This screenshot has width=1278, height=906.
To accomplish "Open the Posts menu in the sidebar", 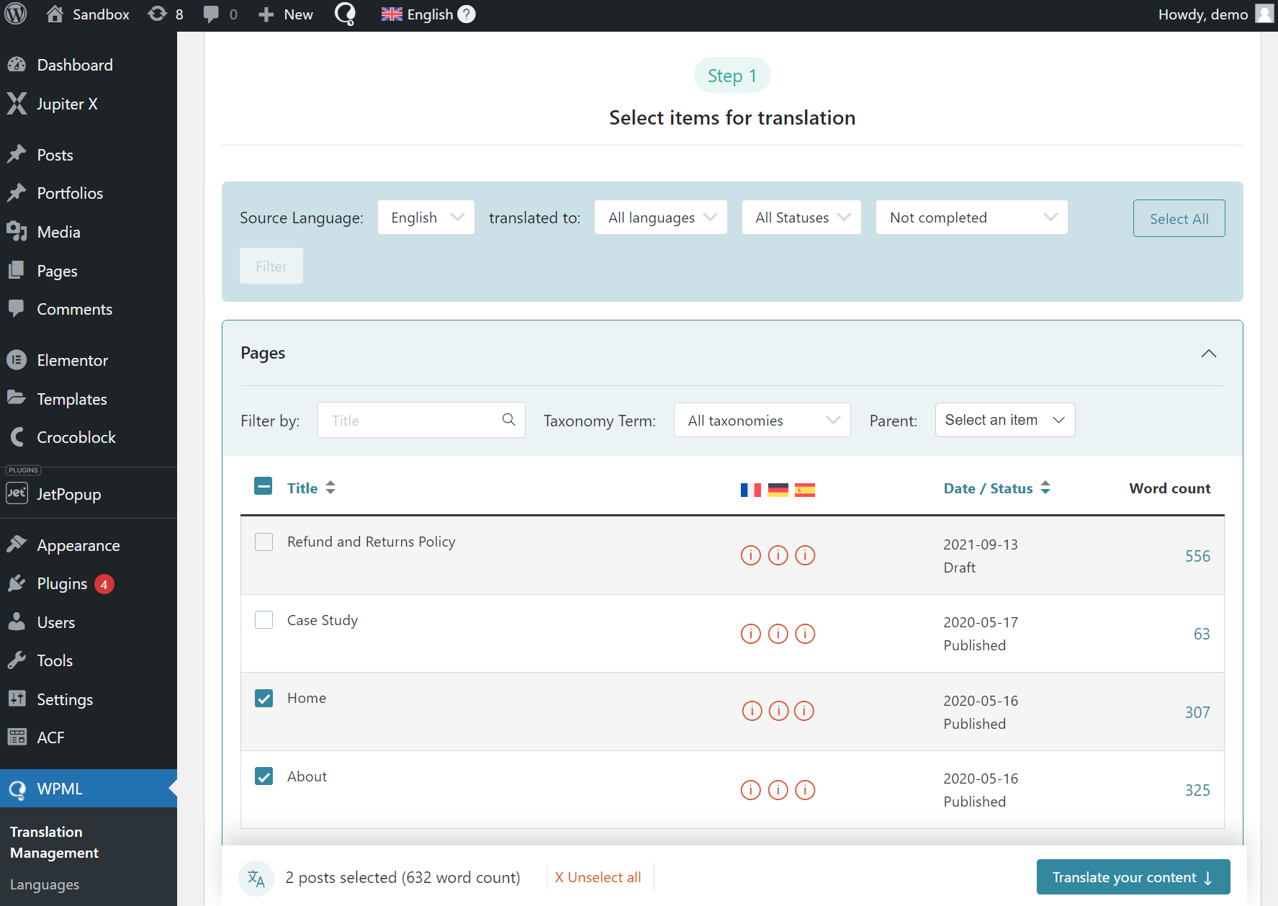I will pyautogui.click(x=55, y=154).
